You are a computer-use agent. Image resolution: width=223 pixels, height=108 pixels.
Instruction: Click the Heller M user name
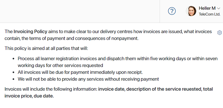[x=207, y=8]
